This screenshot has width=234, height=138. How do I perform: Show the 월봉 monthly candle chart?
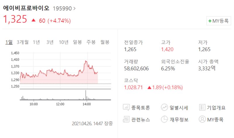click(105, 42)
